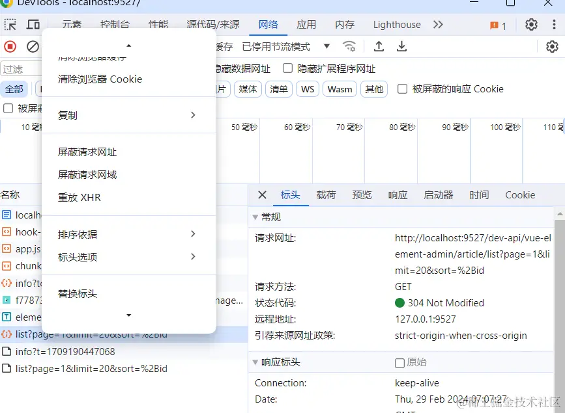This screenshot has height=413, width=565.
Task: Collapse the 常规 headers section
Action: (x=254, y=215)
